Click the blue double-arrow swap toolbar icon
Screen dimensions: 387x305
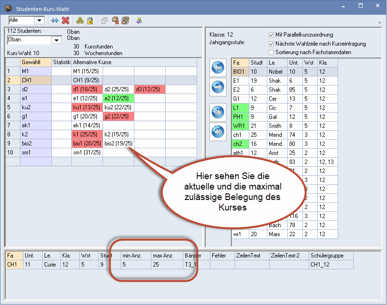pos(55,20)
